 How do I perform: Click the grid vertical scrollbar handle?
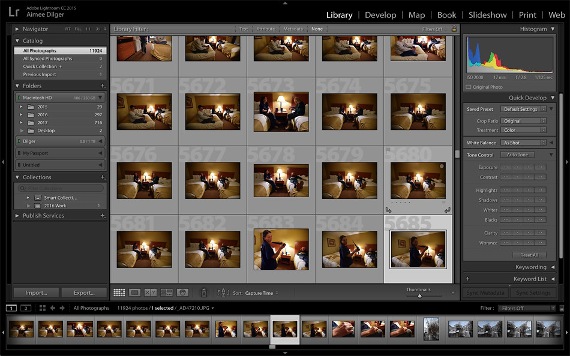(457, 153)
